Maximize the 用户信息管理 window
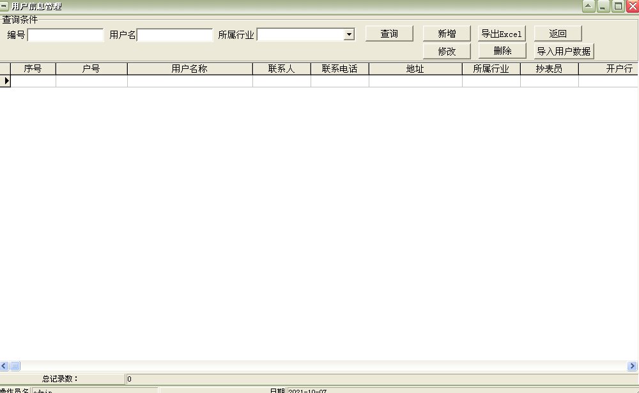 (618, 6)
